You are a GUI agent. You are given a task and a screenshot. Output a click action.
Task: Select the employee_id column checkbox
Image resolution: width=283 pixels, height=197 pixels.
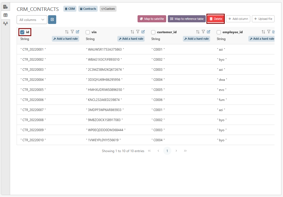(219, 32)
